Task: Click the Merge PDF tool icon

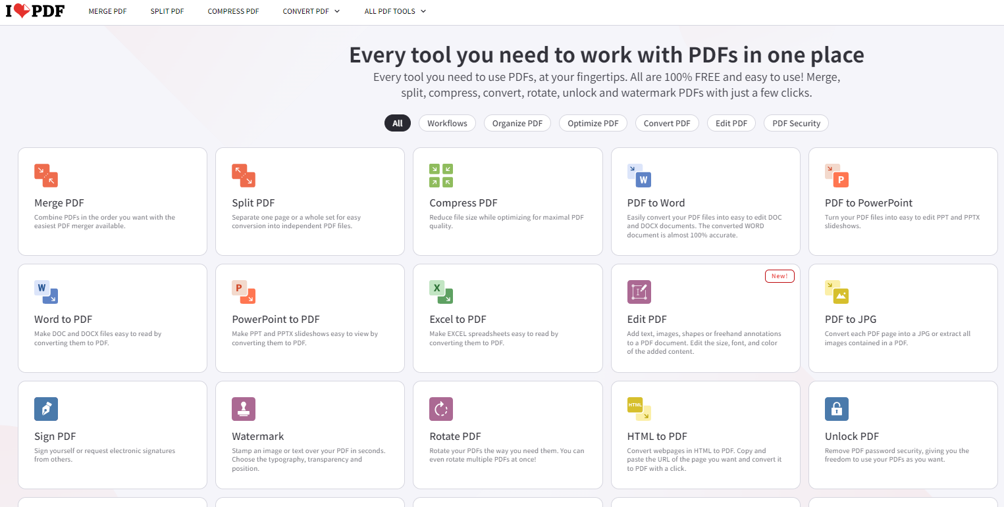Action: [46, 176]
